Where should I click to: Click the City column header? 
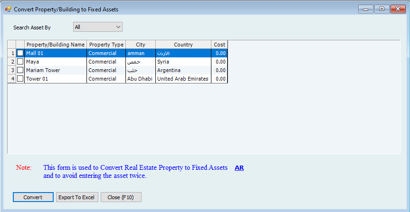tap(140, 45)
